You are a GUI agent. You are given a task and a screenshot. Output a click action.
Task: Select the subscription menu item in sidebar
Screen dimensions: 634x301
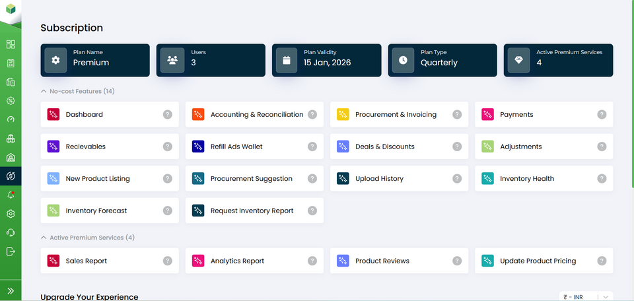pos(11,176)
